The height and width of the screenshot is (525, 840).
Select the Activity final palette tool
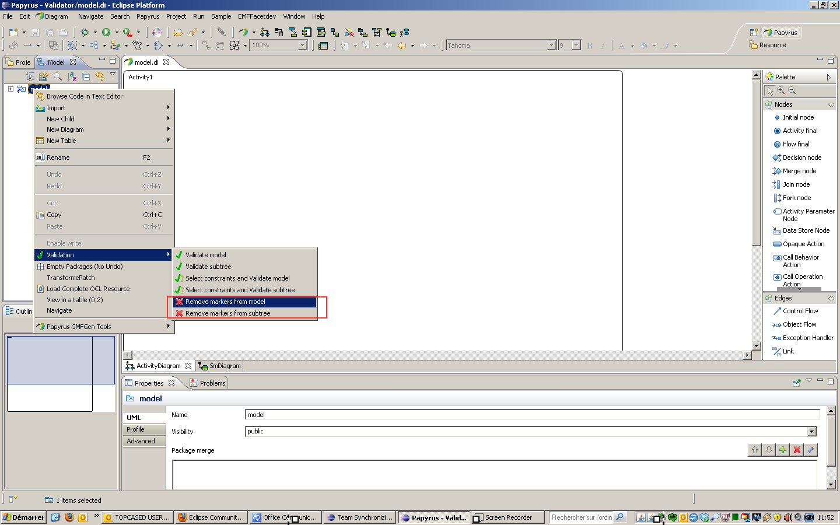795,131
